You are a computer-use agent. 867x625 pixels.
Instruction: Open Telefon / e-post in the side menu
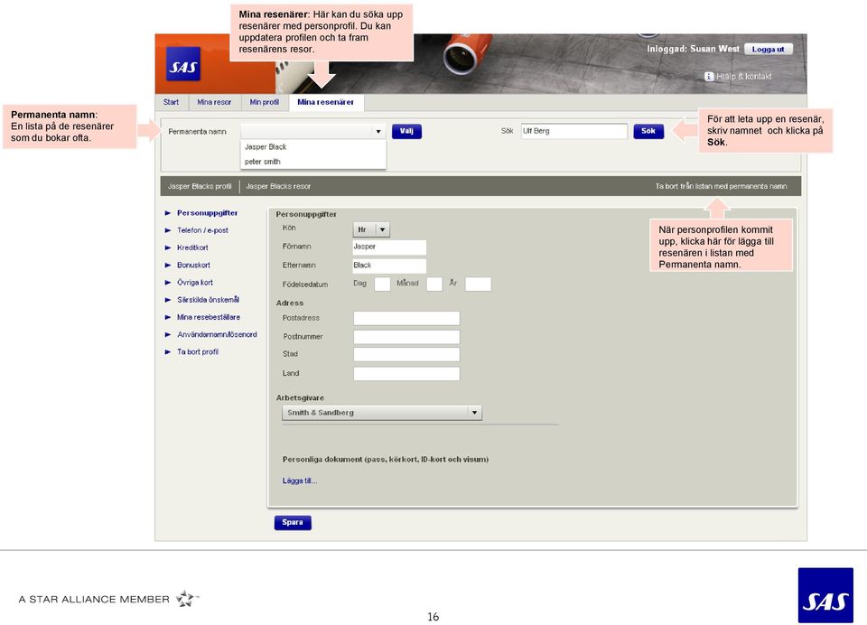coord(202,230)
